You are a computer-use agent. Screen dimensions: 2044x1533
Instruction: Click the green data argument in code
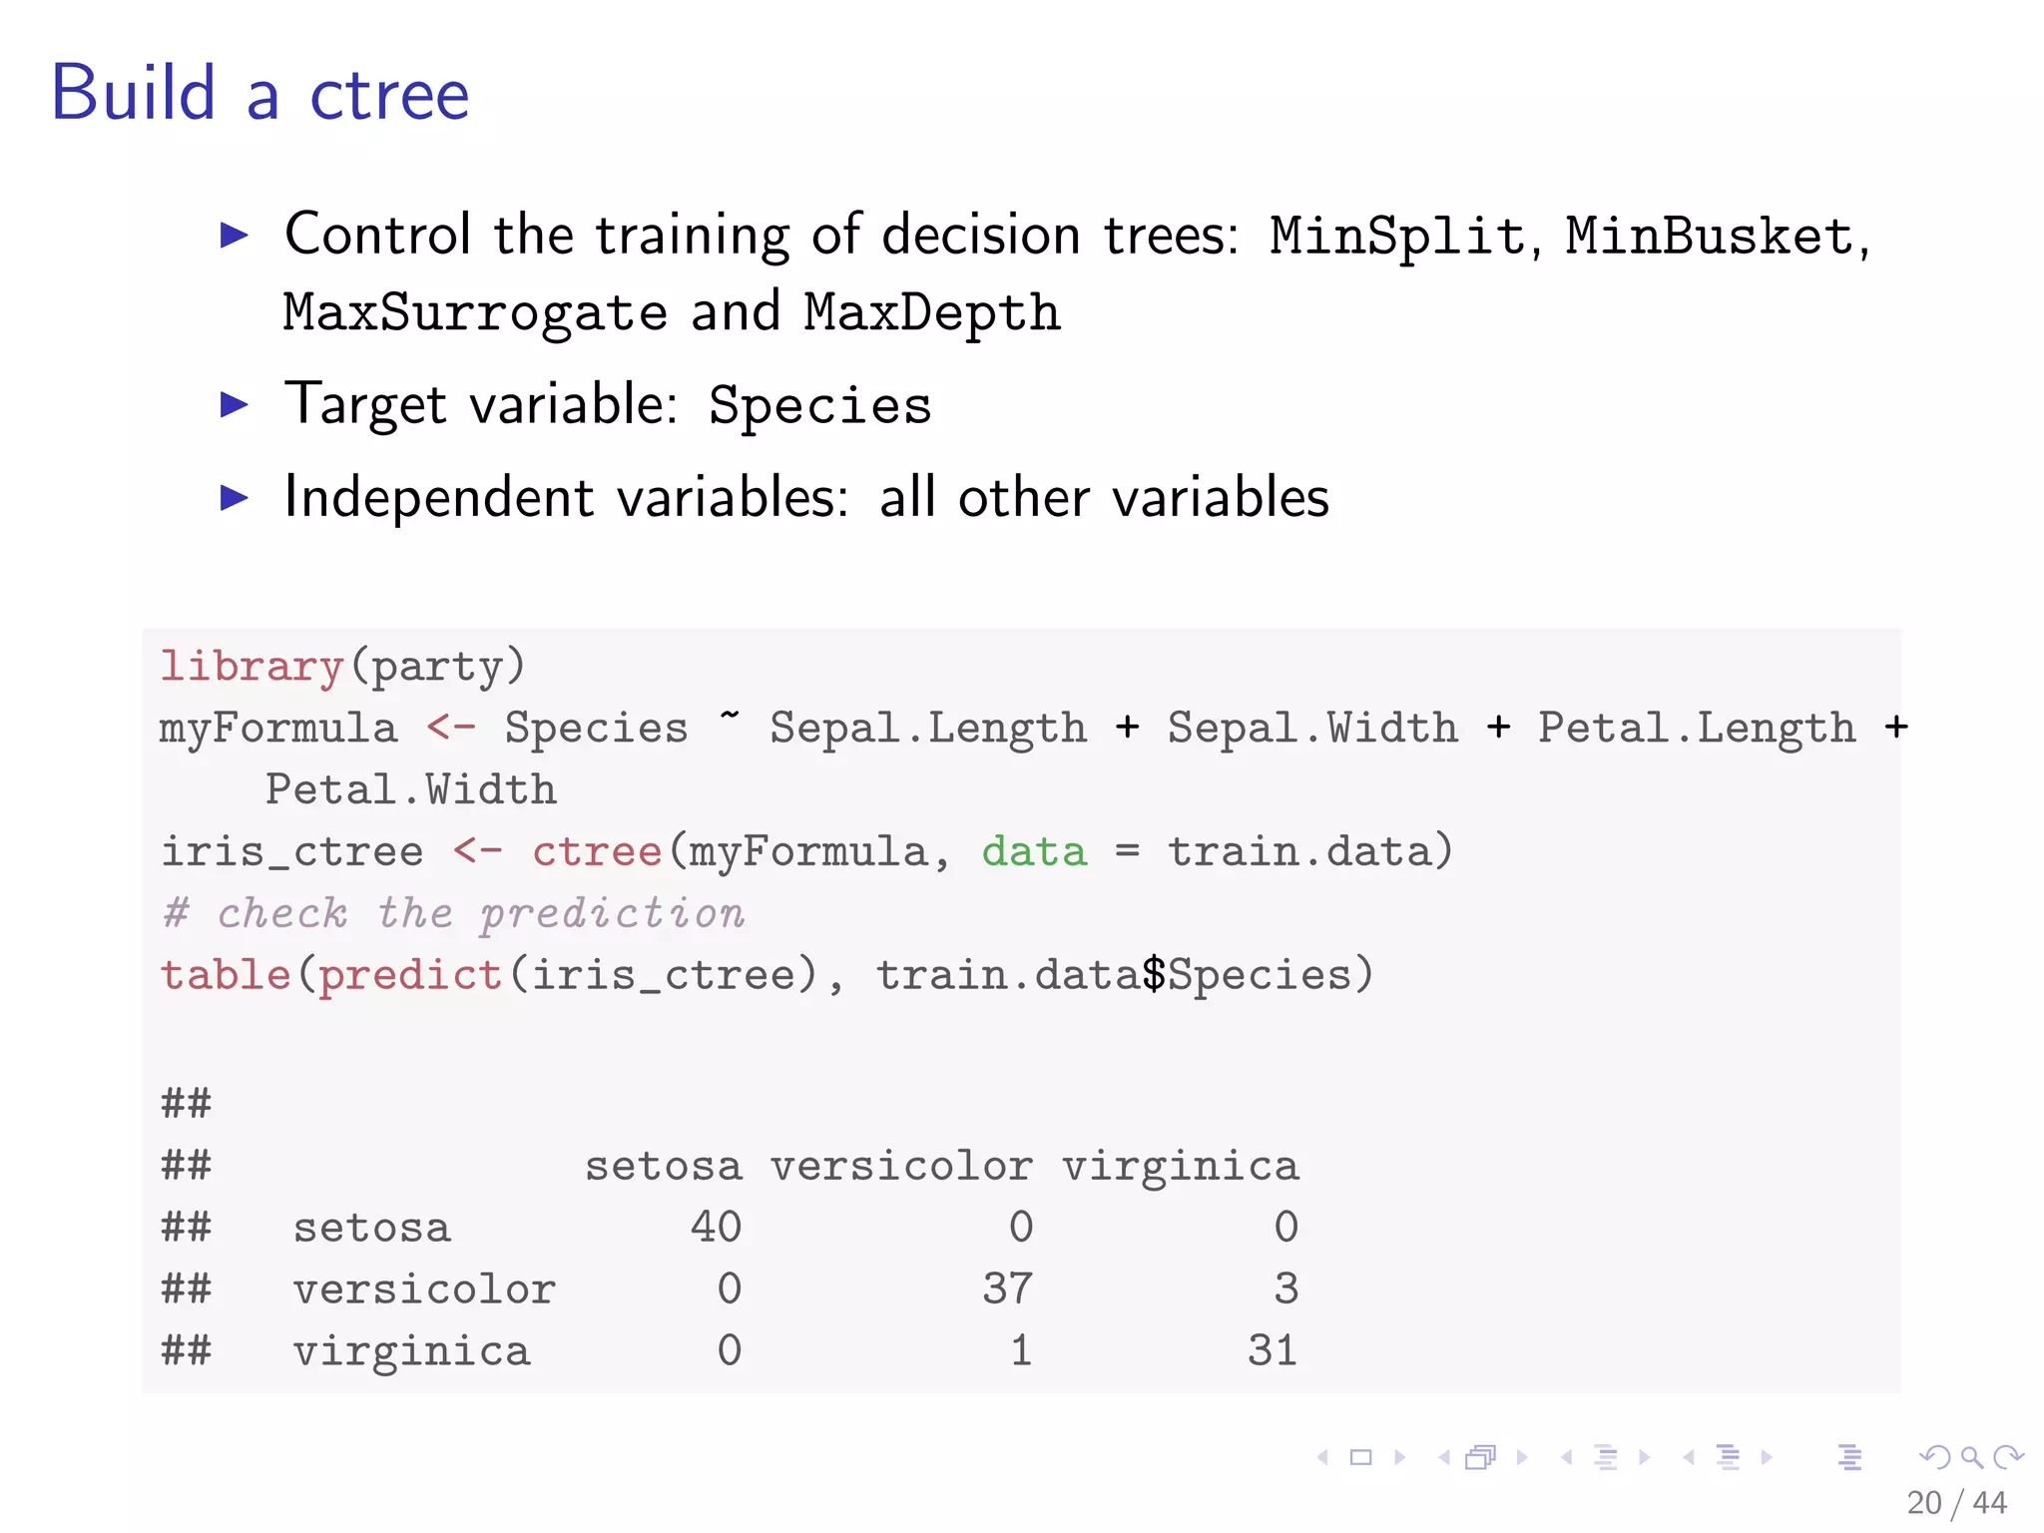(x=1034, y=852)
